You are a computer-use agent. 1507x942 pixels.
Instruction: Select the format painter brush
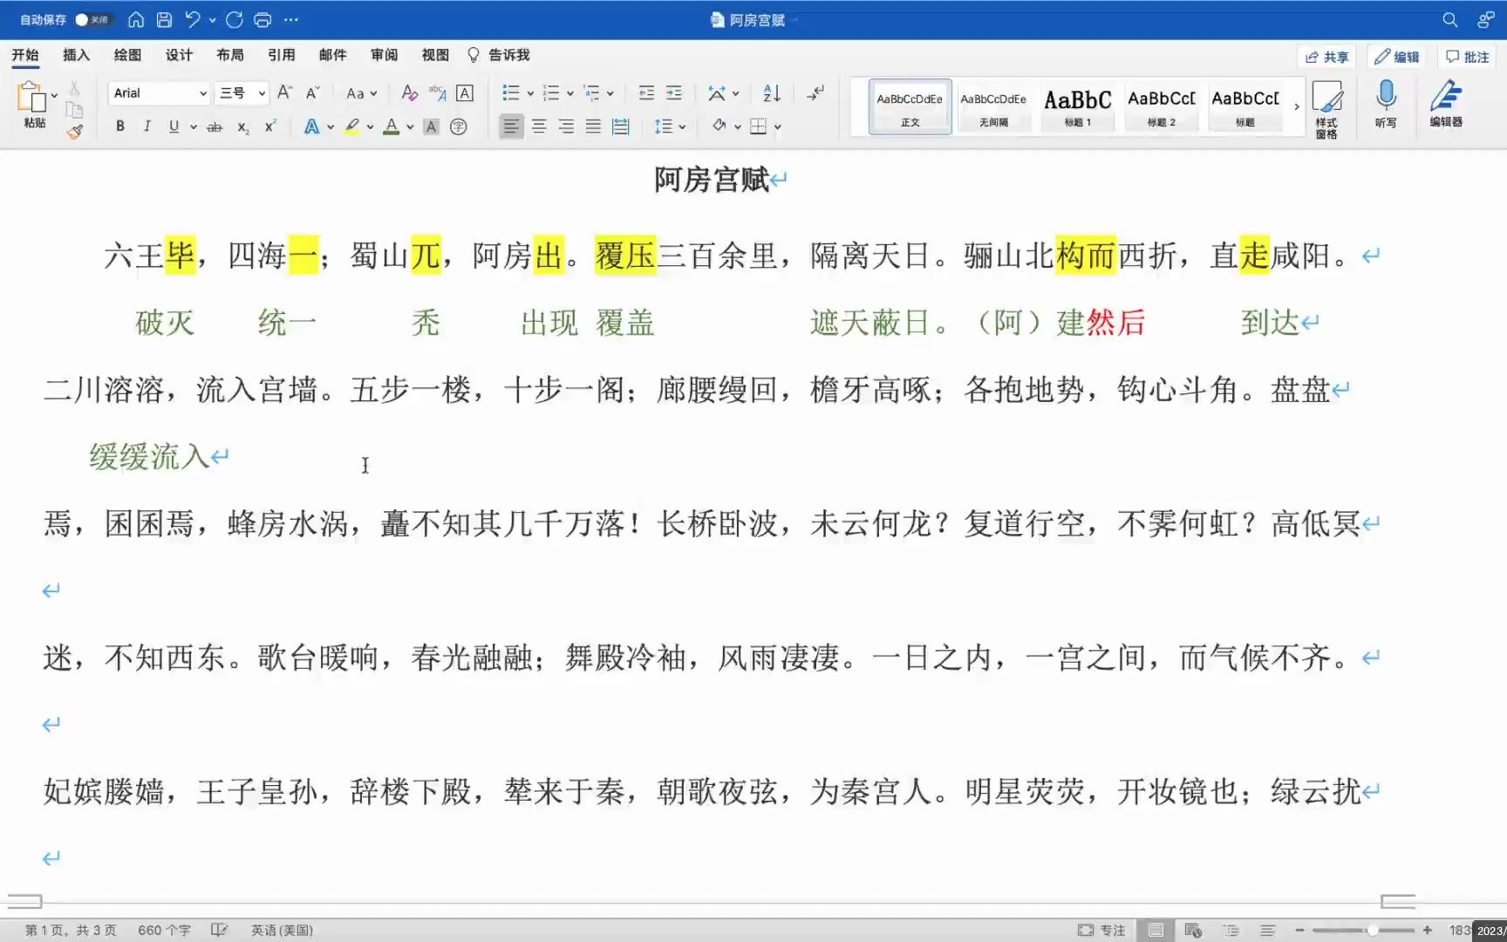[x=75, y=132]
